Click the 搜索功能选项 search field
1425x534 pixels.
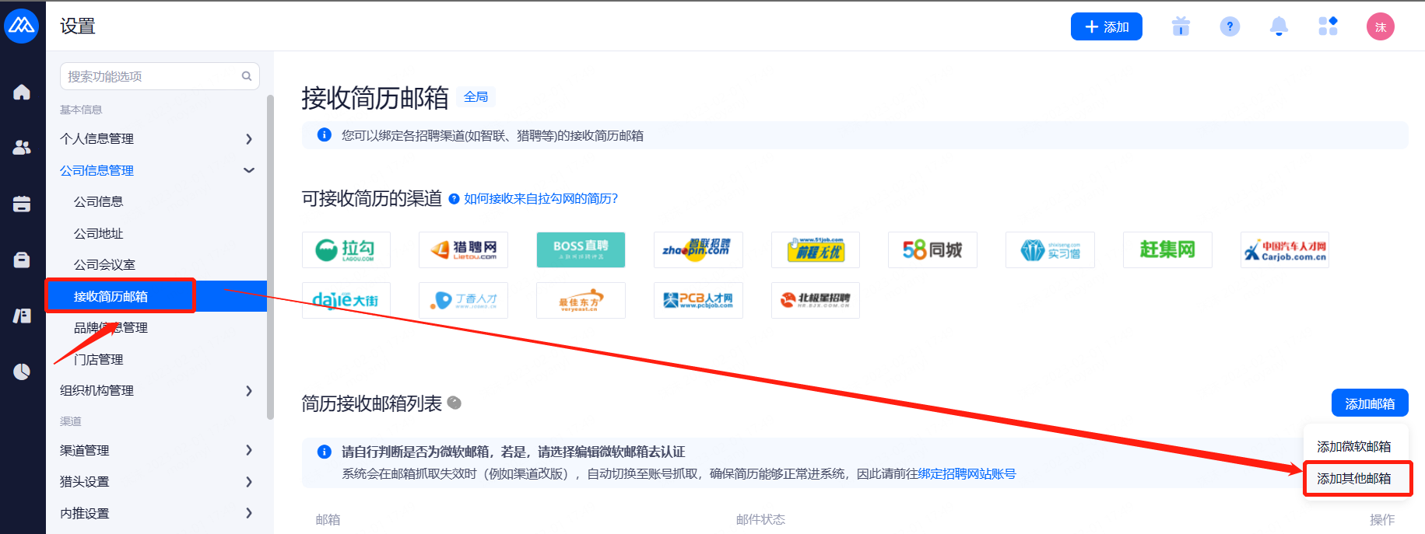click(x=160, y=76)
